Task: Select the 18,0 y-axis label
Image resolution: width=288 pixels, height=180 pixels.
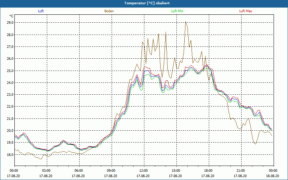Action: pyautogui.click(x=10, y=155)
